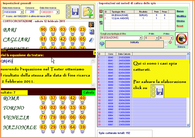Screen dimensions: 195x138
Task: Click the Tipologia filtro column header
Action: click(122, 12)
